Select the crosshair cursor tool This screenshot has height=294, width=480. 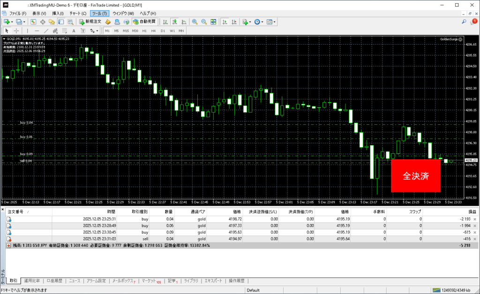point(16,31)
